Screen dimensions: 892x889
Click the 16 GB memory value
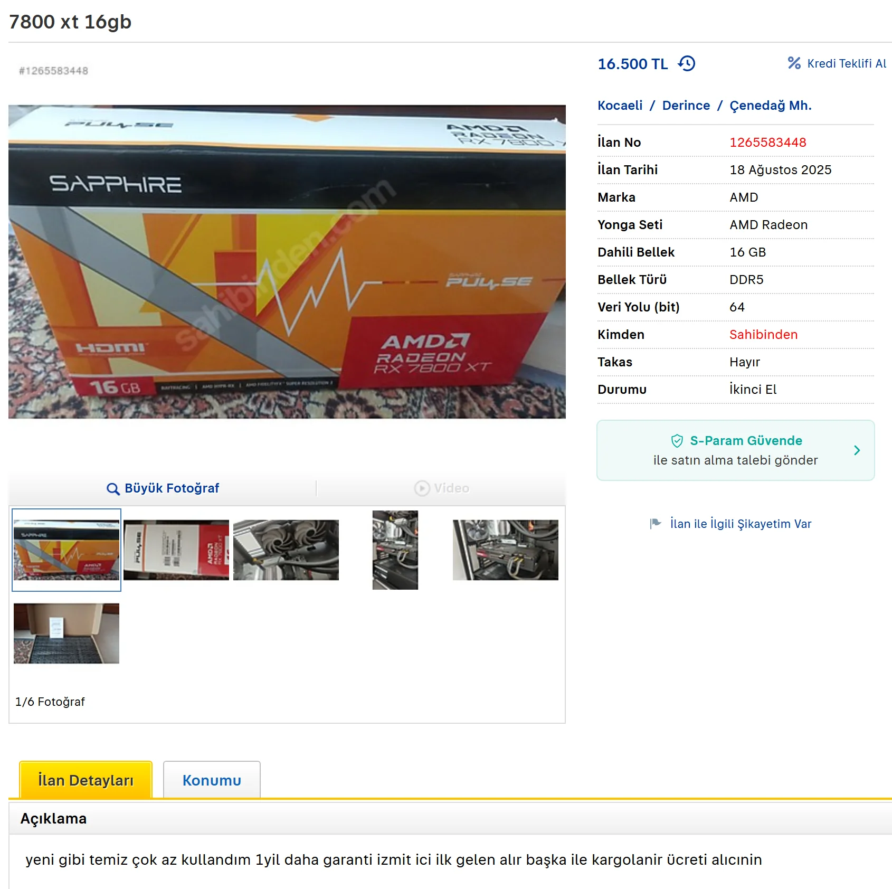[x=747, y=252]
